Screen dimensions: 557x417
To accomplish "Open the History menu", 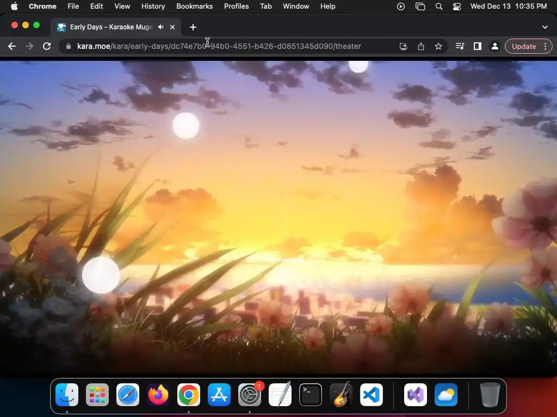I will coord(153,6).
